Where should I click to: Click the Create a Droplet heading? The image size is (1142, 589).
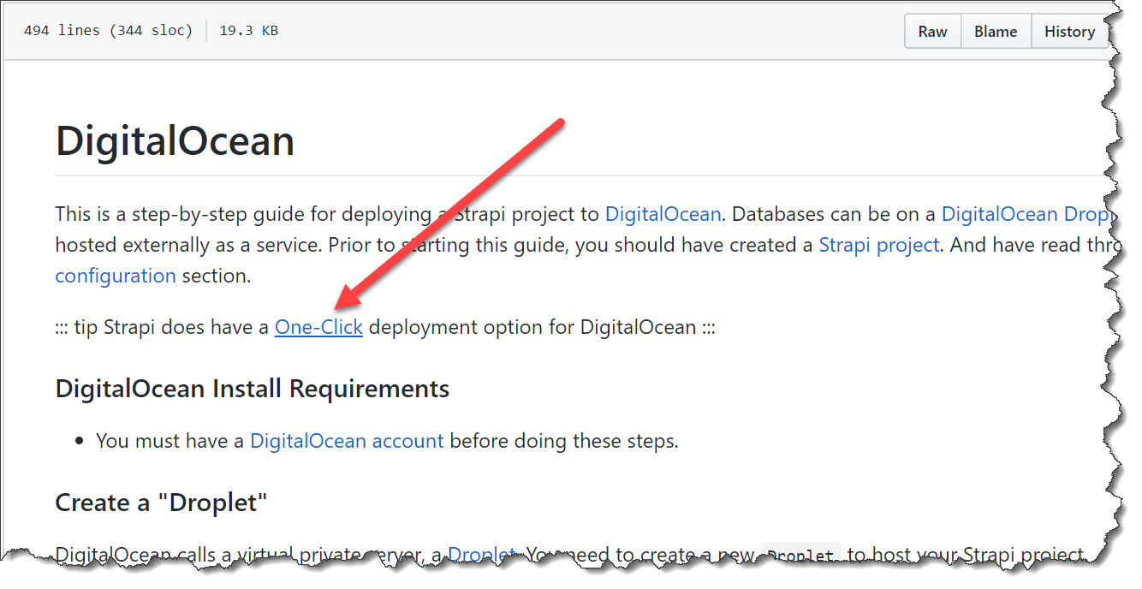click(161, 503)
